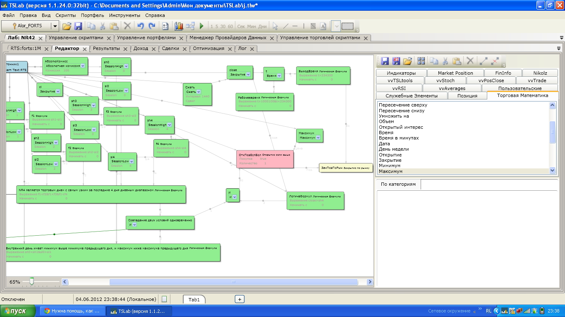Screen dimensions: 565x317
Task: Select 'Открытый интерес' in the list
Action: 401,127
